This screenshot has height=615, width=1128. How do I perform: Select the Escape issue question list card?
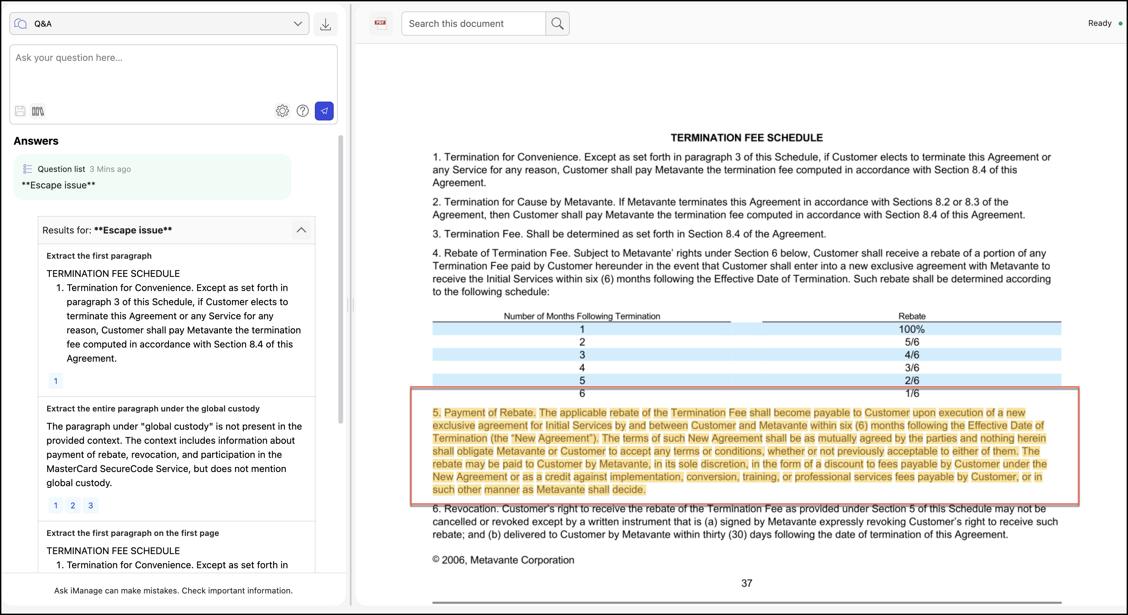click(x=152, y=177)
